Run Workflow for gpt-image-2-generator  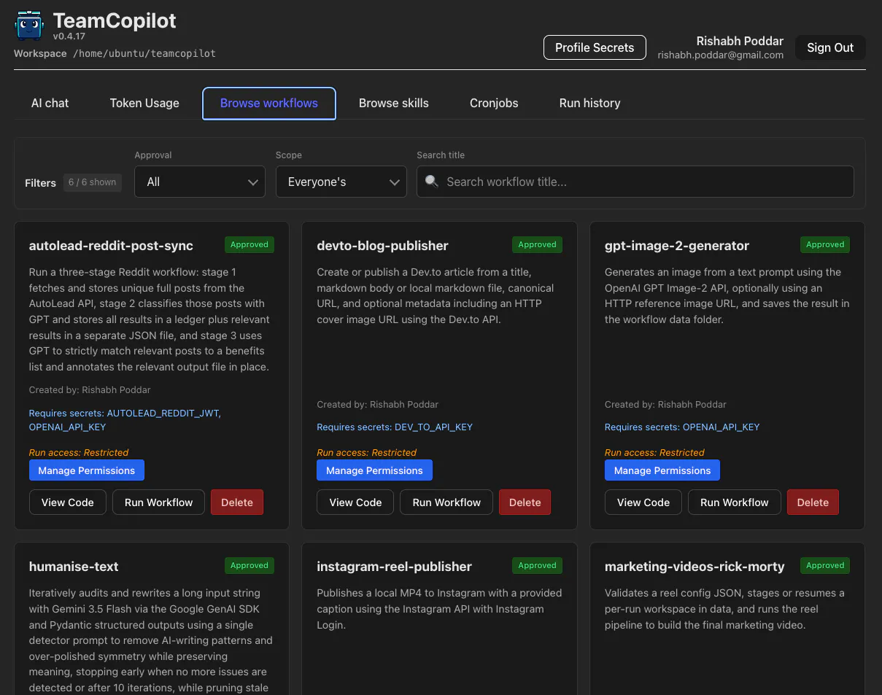(735, 502)
